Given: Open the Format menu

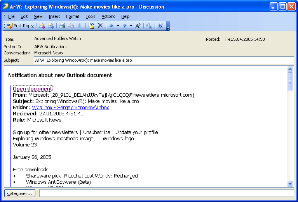Looking at the screenshot, I should [73, 17].
